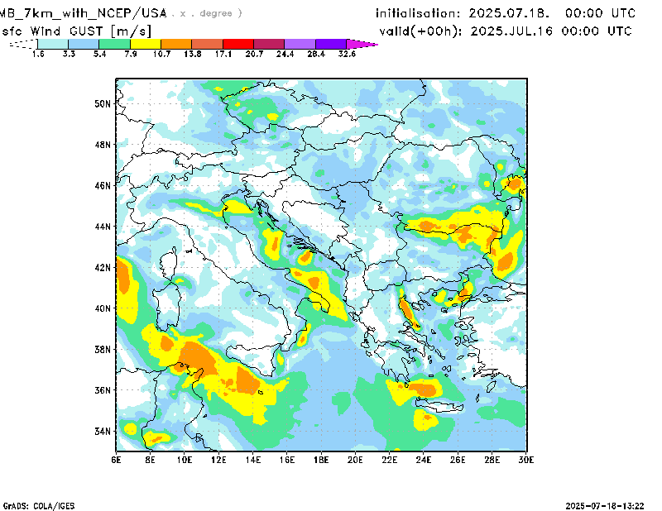662x511 pixels.
Task: Click the 20E longitude label
Action: coord(356,460)
